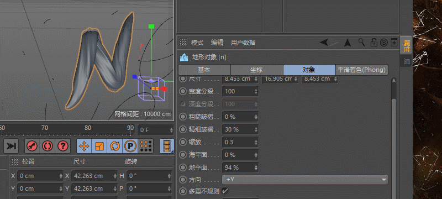Select the 对象 tab
Image resolution: width=442 pixels, height=199 pixels.
[309, 70]
